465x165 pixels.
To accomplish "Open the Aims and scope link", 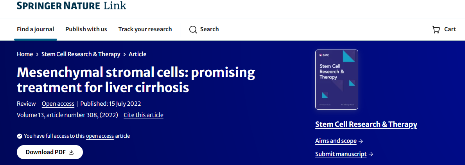I will coord(336,141).
